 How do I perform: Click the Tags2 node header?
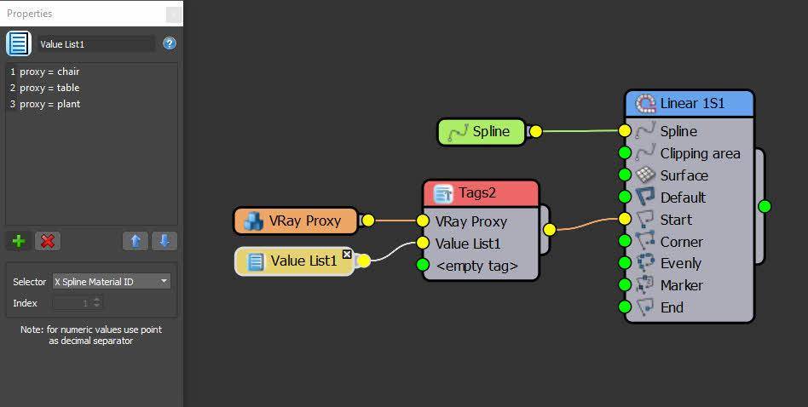[x=481, y=193]
